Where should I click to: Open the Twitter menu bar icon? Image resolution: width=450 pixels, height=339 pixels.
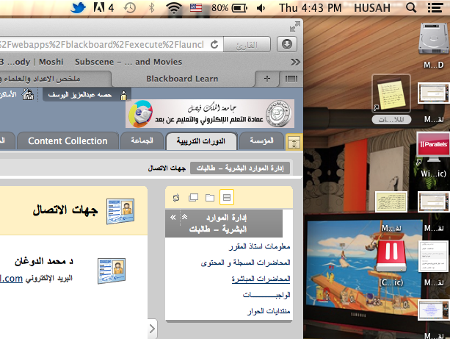78,7
